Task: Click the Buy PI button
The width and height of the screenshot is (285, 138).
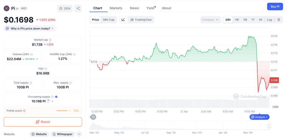Action: point(275,7)
